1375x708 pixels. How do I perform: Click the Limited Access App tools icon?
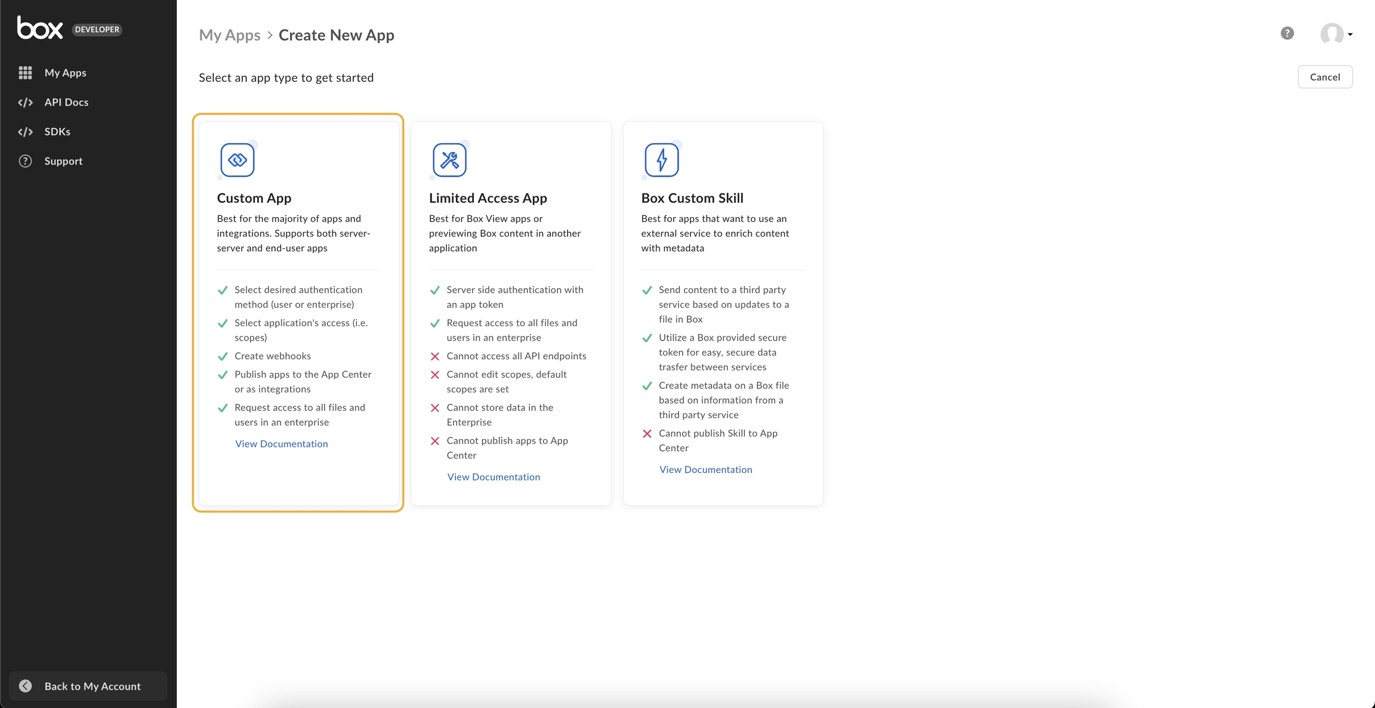449,160
